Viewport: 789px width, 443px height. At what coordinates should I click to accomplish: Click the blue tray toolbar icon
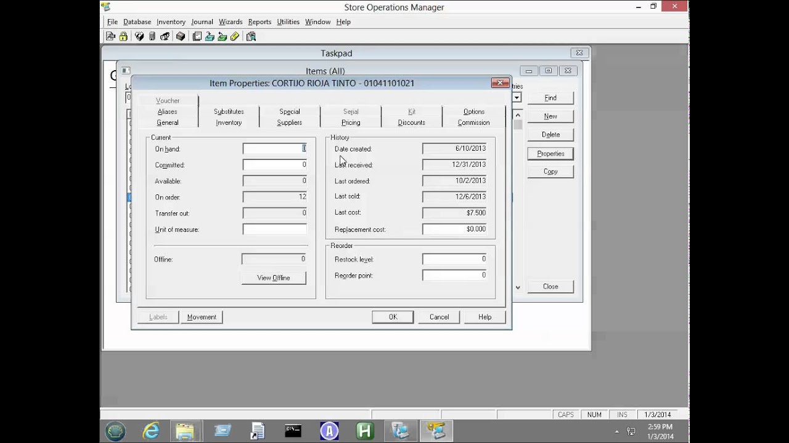tap(210, 37)
